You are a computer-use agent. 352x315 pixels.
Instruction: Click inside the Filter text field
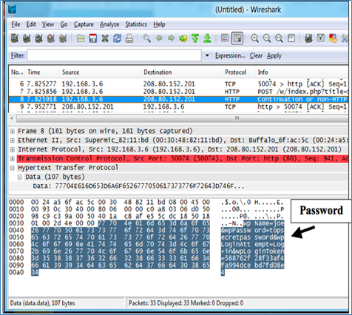pyautogui.click(x=115, y=55)
